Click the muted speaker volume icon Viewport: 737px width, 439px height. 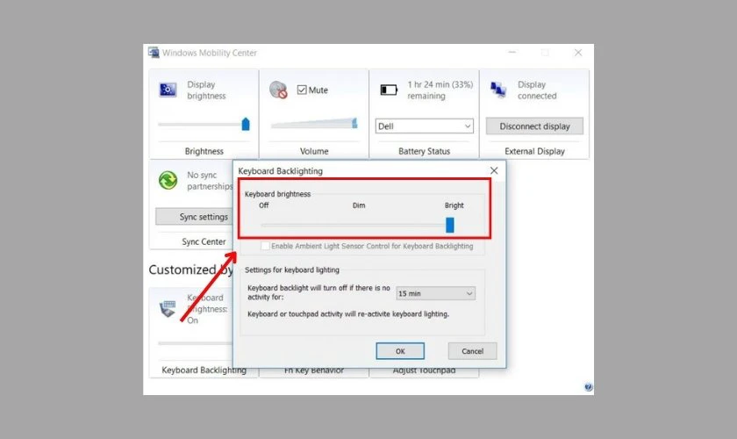[278, 90]
